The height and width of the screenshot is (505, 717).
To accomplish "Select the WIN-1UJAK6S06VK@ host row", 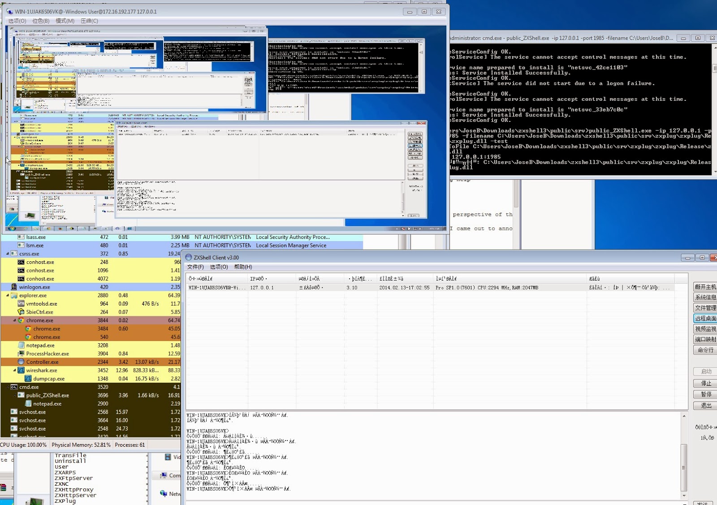I will [430, 288].
